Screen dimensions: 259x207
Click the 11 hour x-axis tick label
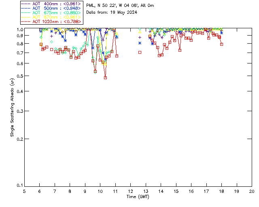115,191
